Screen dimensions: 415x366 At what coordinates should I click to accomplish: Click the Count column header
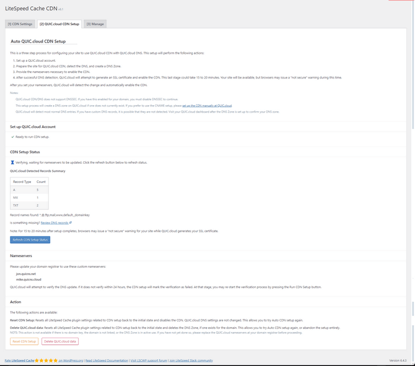tap(41, 182)
